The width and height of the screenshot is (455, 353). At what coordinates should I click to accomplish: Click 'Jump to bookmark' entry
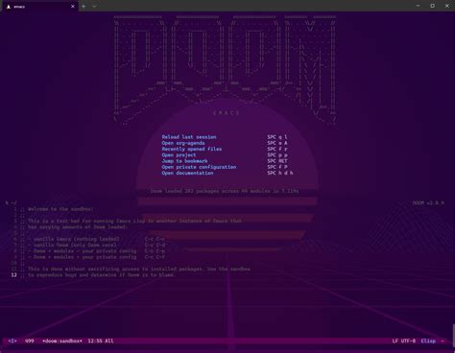184,161
